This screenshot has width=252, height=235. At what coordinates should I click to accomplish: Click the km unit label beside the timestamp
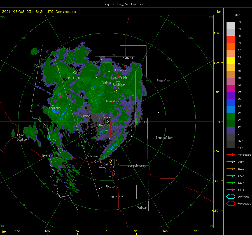coord(219,12)
